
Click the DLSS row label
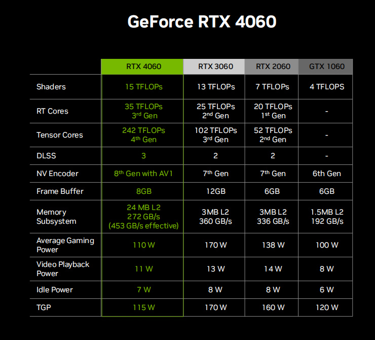pos(46,156)
